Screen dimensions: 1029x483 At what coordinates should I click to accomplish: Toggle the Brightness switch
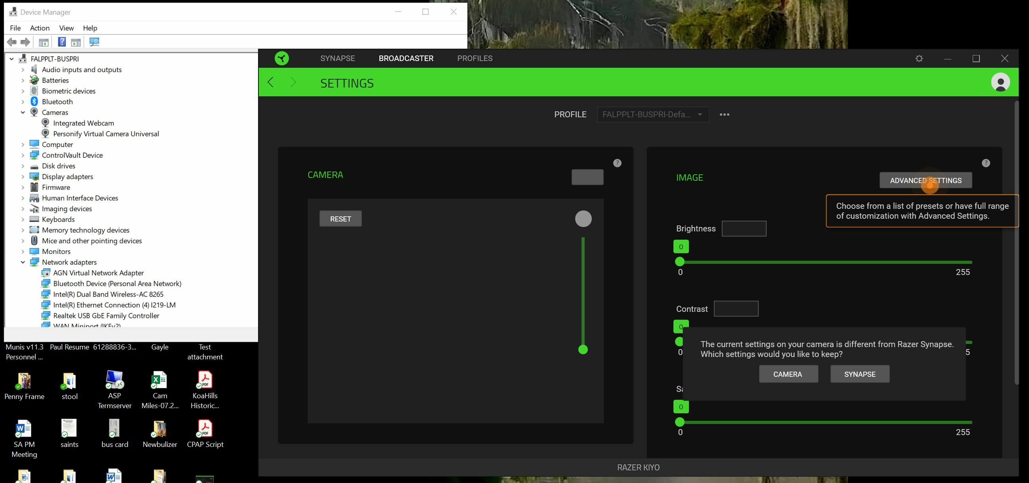(x=744, y=229)
